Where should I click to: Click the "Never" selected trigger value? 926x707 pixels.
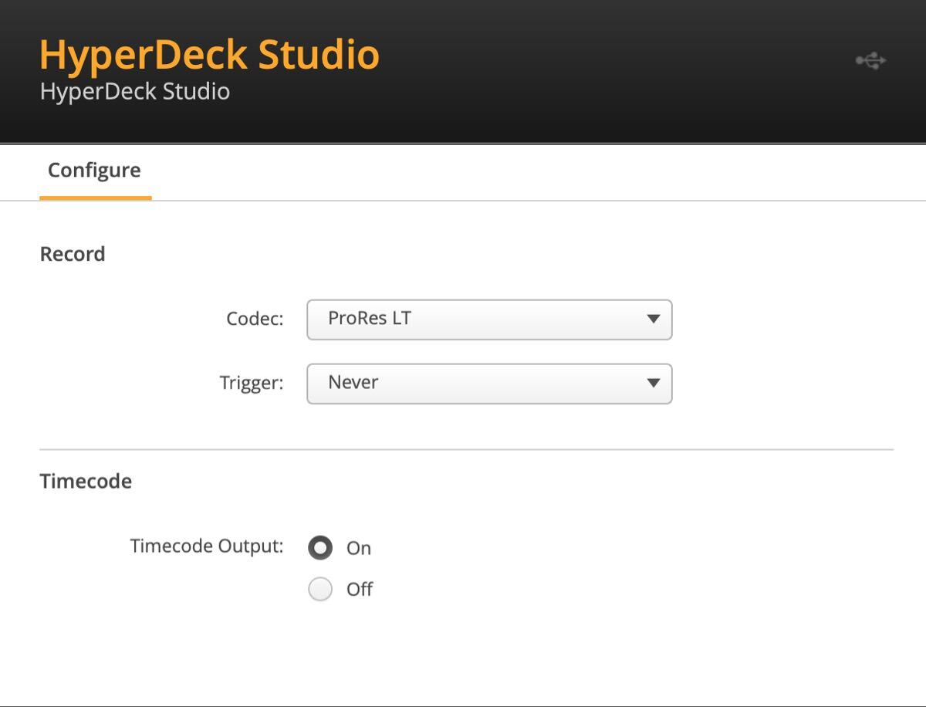(353, 382)
